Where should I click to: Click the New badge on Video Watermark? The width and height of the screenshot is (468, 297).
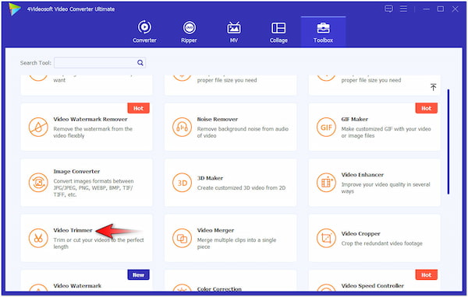pyautogui.click(x=138, y=274)
